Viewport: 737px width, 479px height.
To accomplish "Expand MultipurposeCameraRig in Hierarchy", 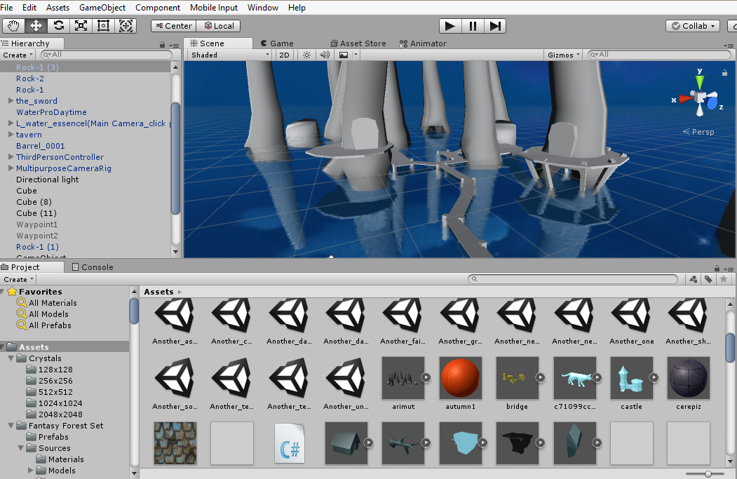I will 11,168.
